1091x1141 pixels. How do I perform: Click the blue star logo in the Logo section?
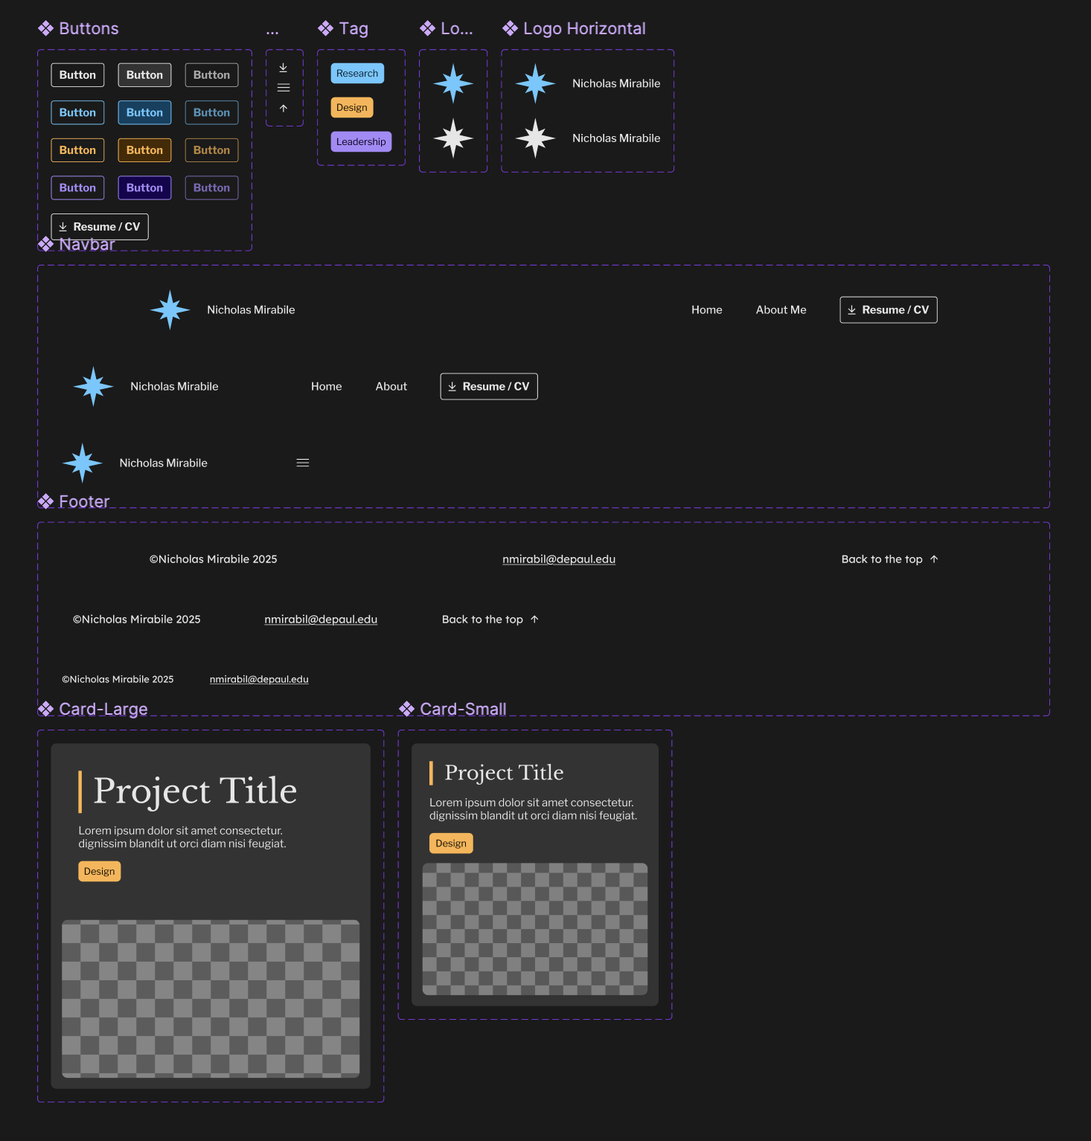point(453,84)
